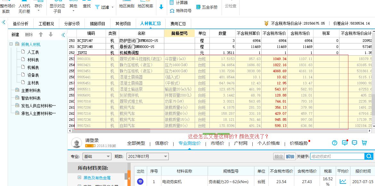This screenshot has height=186, width=375.
Task: Click the login avatar icon
Action: pyautogui.click(x=77, y=143)
